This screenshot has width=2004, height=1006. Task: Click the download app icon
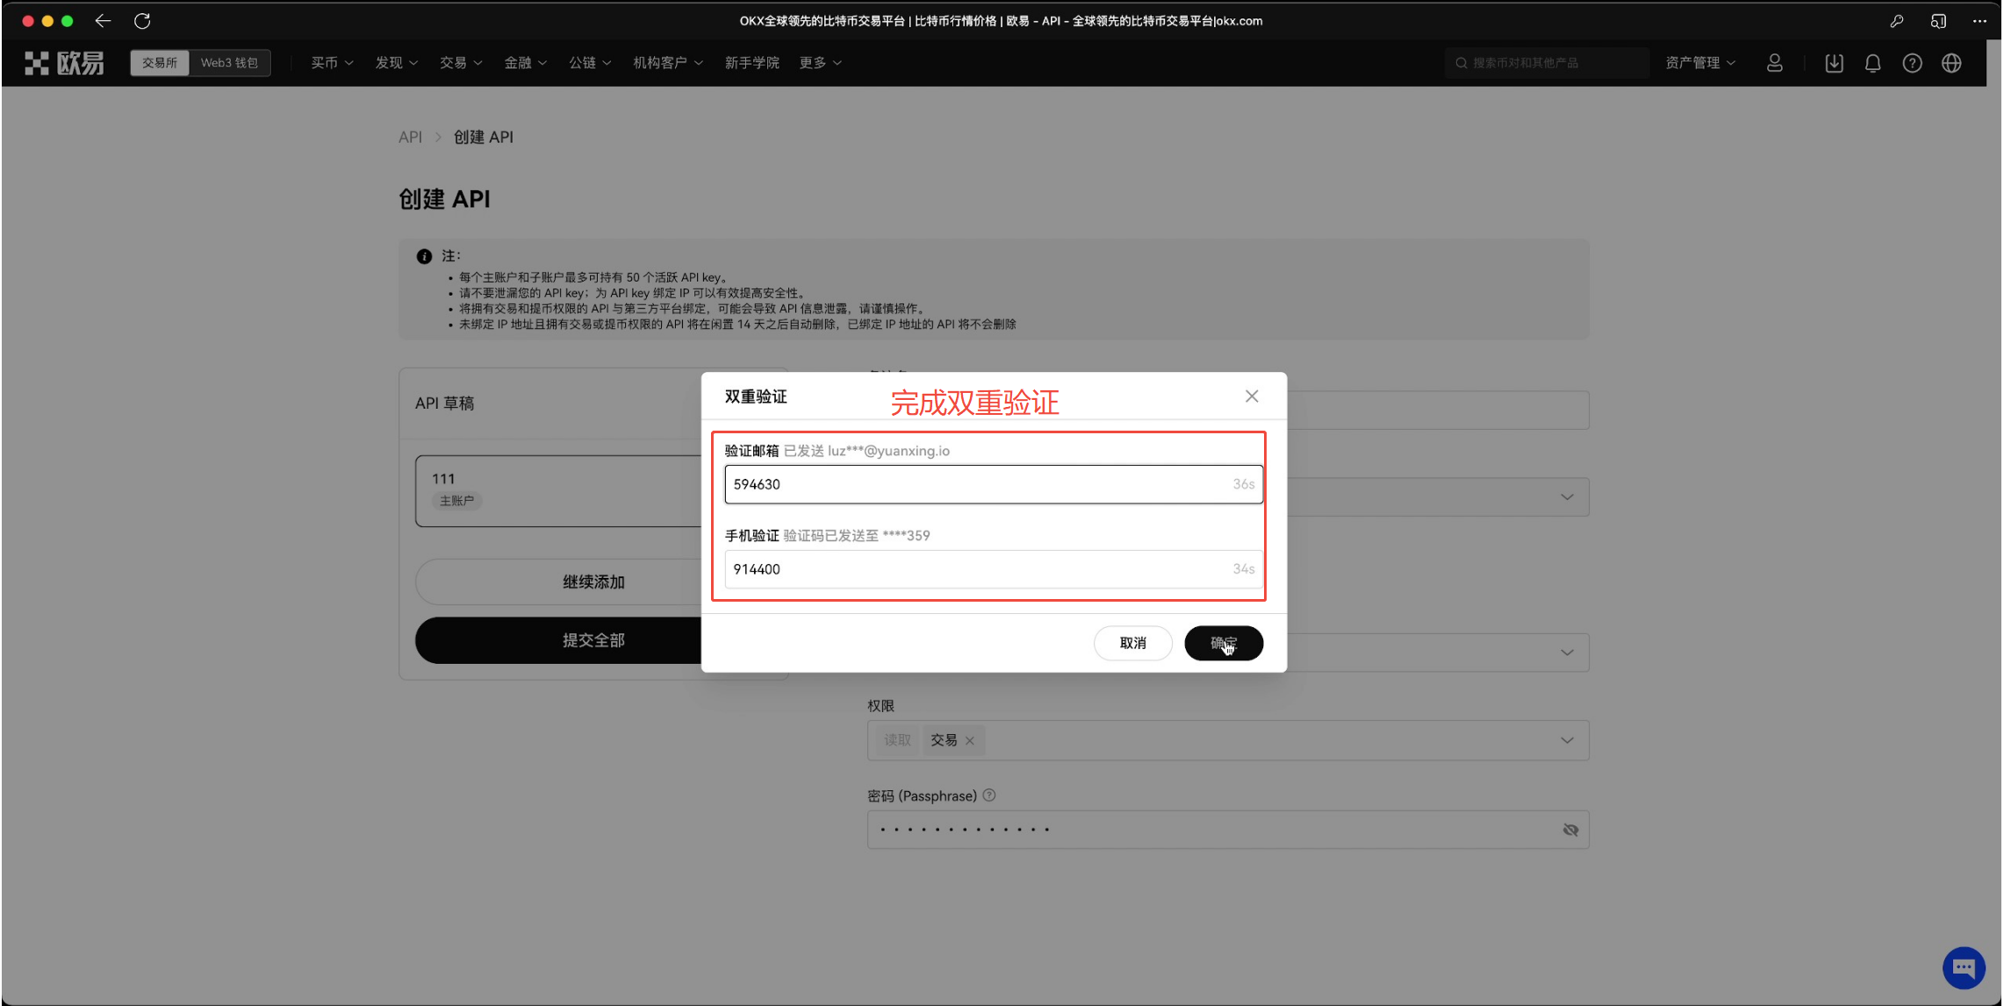click(1834, 63)
